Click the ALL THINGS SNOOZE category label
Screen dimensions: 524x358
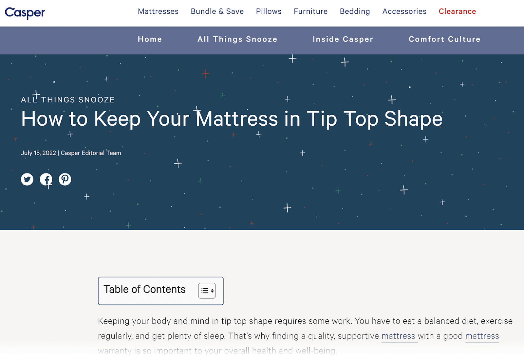pyautogui.click(x=68, y=100)
